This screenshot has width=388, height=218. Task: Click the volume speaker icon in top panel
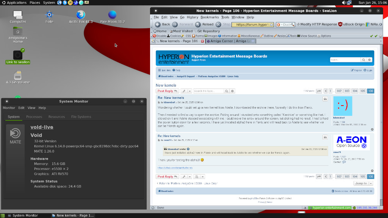344,3
